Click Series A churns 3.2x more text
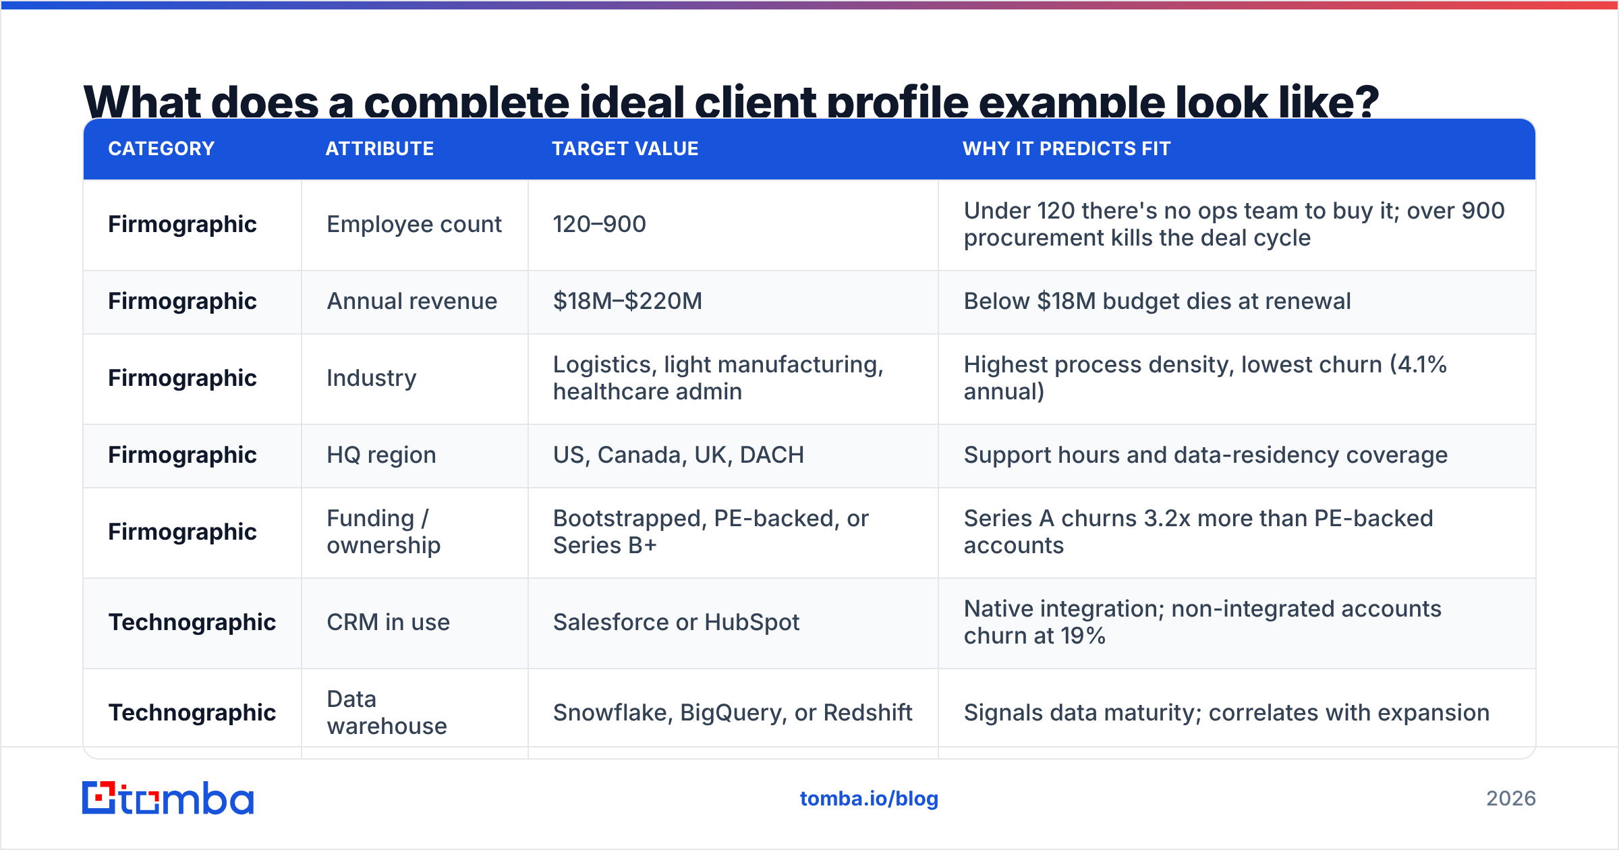 click(x=1198, y=532)
